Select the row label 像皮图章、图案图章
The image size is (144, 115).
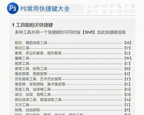click(x=31, y=74)
